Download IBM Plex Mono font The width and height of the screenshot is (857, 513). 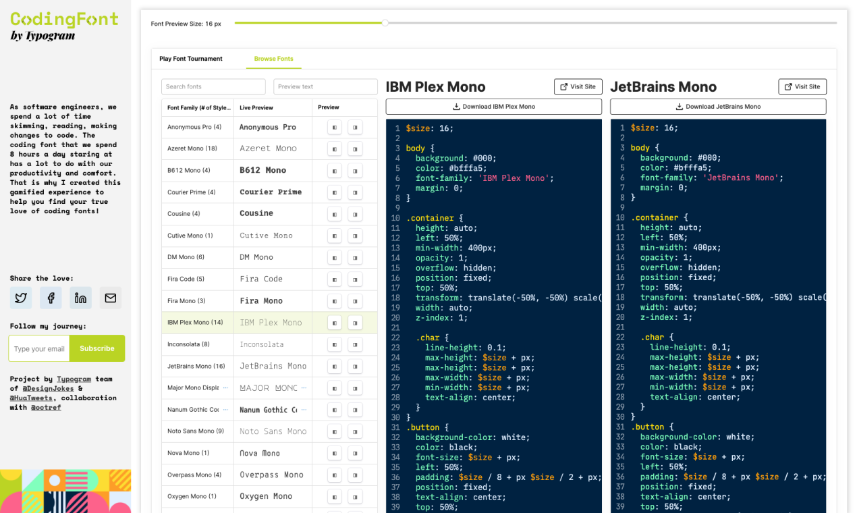point(493,106)
